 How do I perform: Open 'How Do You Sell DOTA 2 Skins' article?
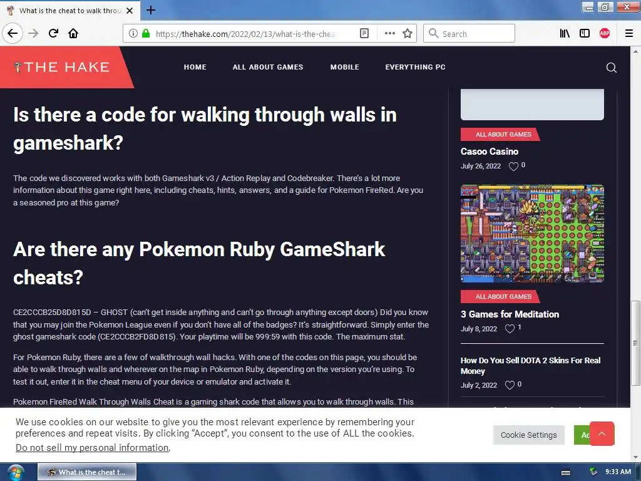pyautogui.click(x=530, y=366)
